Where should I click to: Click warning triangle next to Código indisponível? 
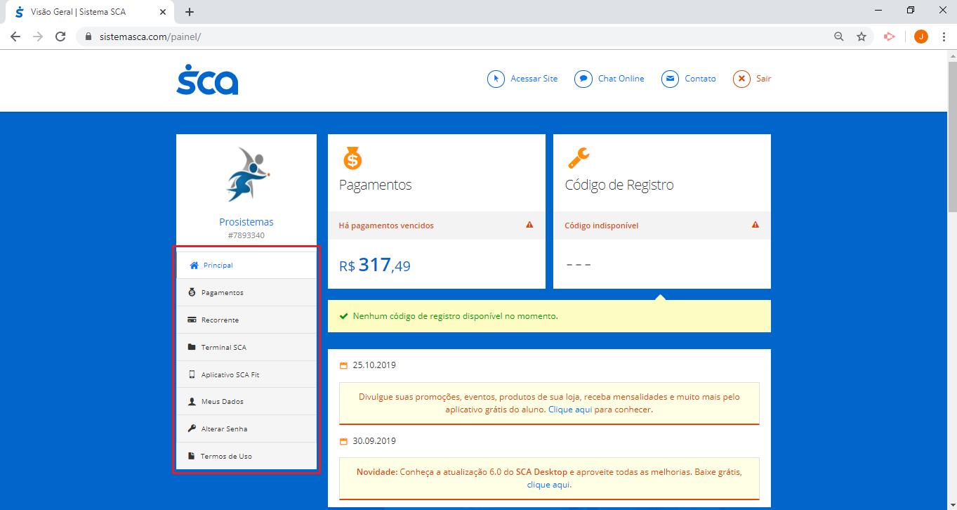coord(755,225)
